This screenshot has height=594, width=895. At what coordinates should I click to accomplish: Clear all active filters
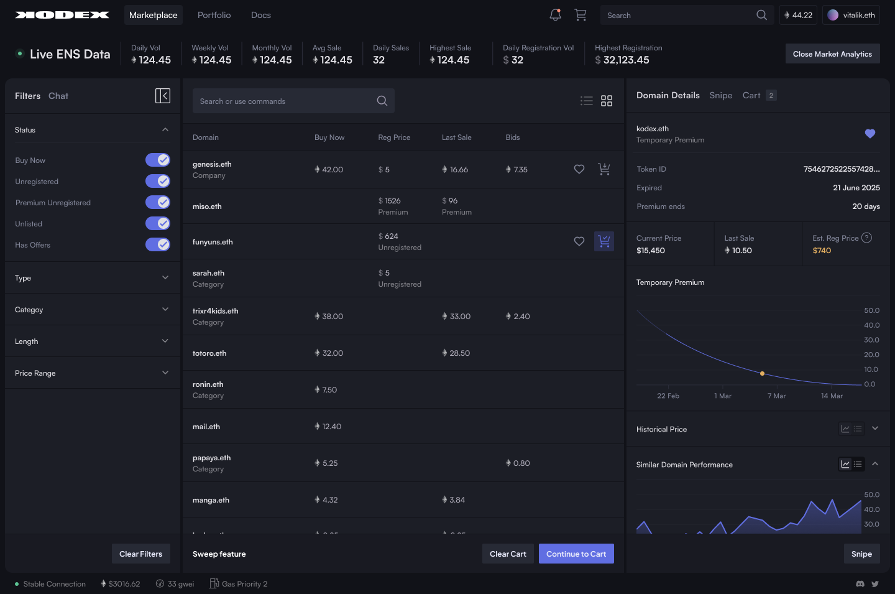[x=140, y=554]
